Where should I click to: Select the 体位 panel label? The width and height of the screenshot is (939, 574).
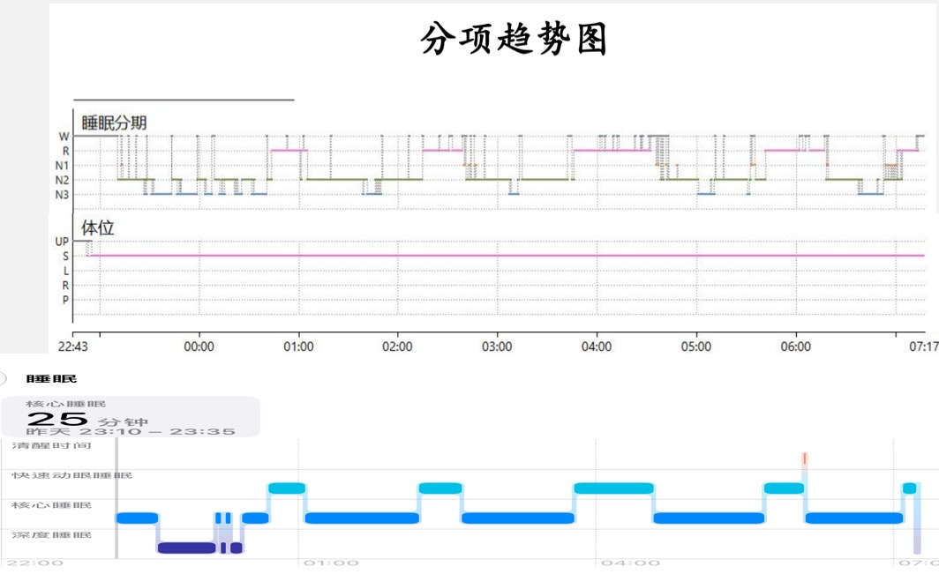(x=98, y=228)
